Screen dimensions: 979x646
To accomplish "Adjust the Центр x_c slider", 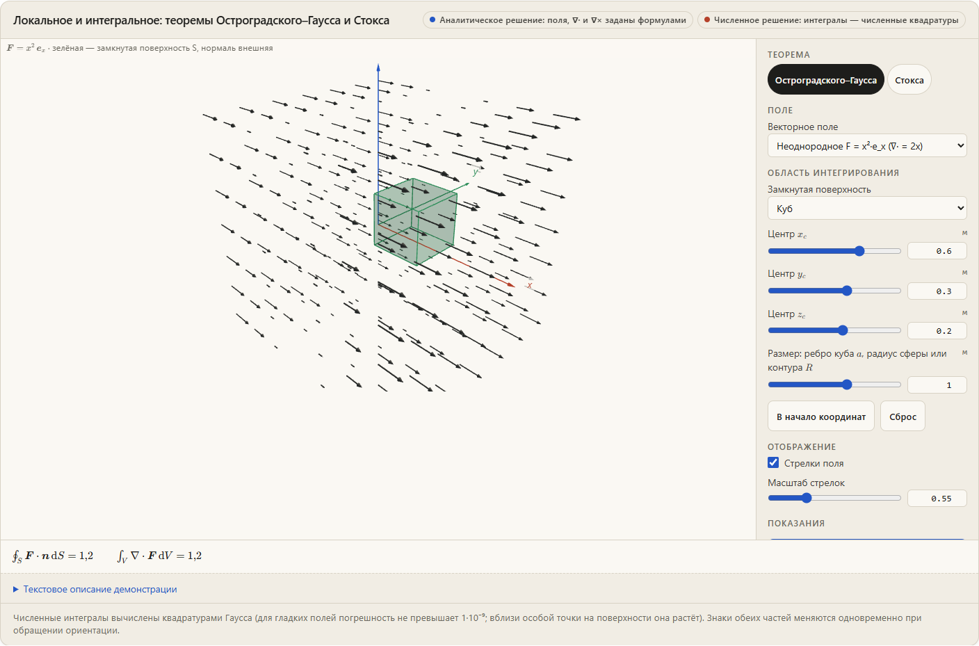I will tap(834, 251).
